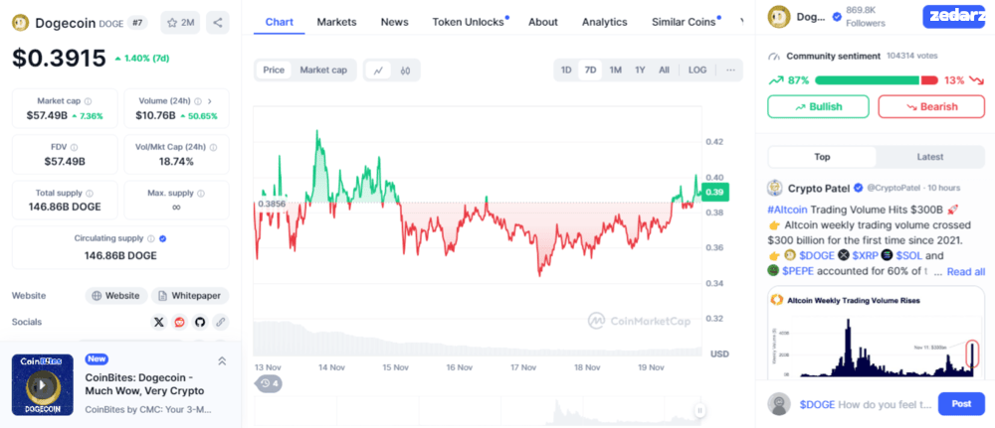
Task: Toggle chart view to Market cap
Action: coord(323,71)
